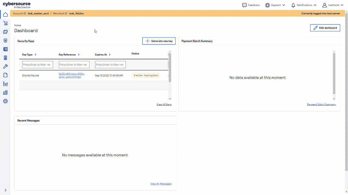348x195 pixels.
Task: Open the Support dropdown menu
Action: point(275,5)
